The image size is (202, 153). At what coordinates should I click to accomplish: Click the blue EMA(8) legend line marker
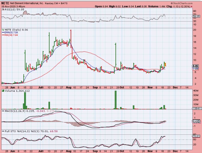click(x=3, y=33)
